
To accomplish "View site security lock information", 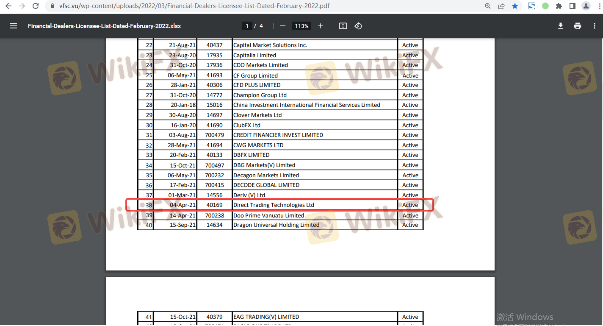I will pyautogui.click(x=53, y=6).
